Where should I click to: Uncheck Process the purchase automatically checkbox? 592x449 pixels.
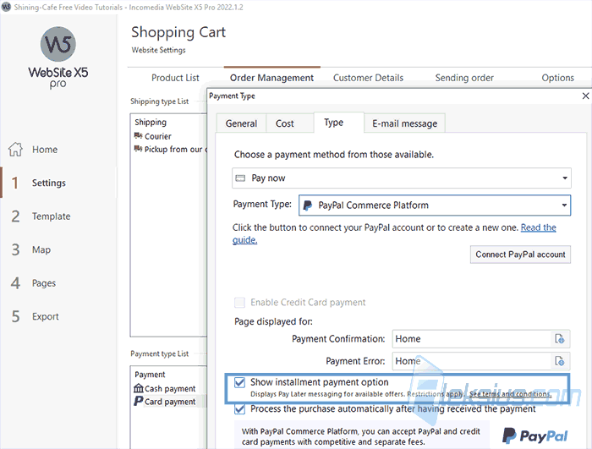[239, 409]
